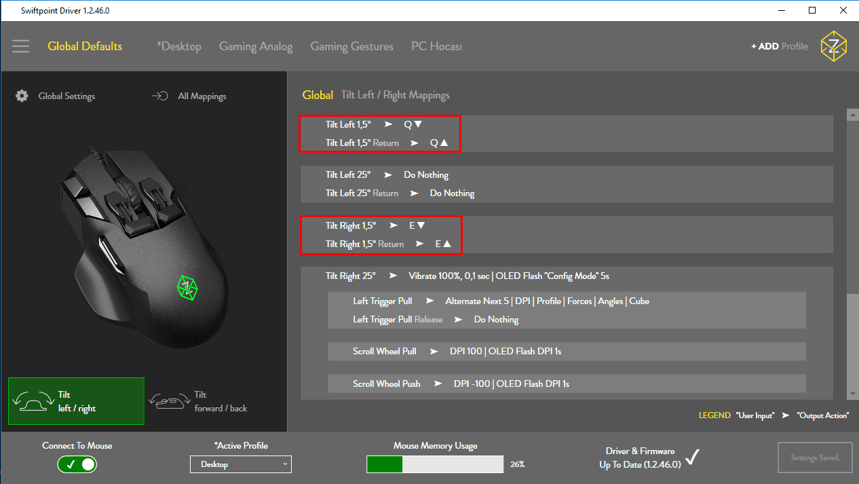Click the Settings Saved button
Screen dimensions: 859x484
815,458
